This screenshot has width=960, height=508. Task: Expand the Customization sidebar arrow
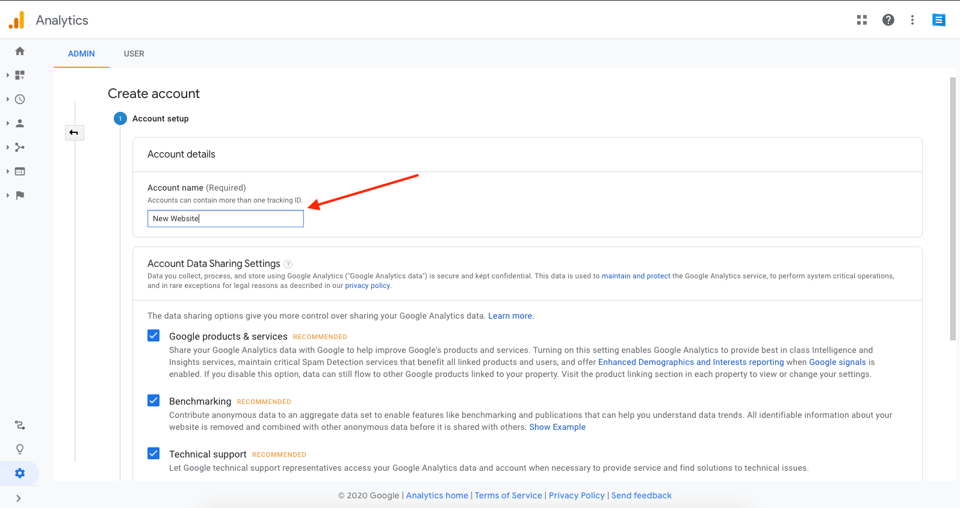[x=8, y=75]
